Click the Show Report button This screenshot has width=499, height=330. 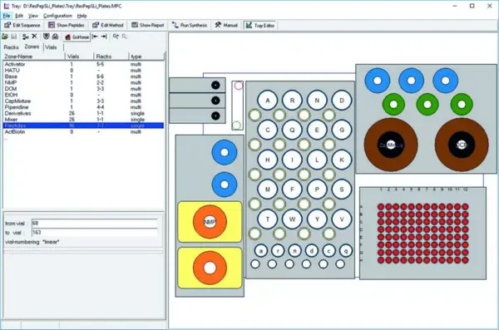pyautogui.click(x=148, y=25)
